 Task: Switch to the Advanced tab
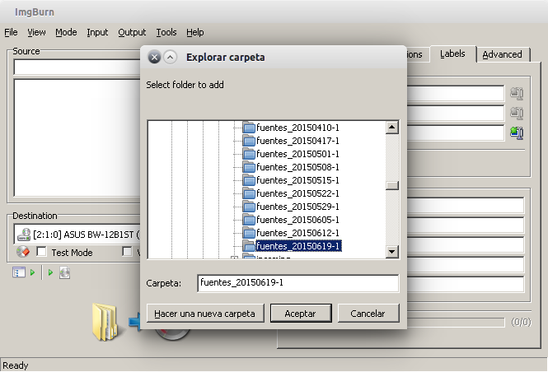502,54
